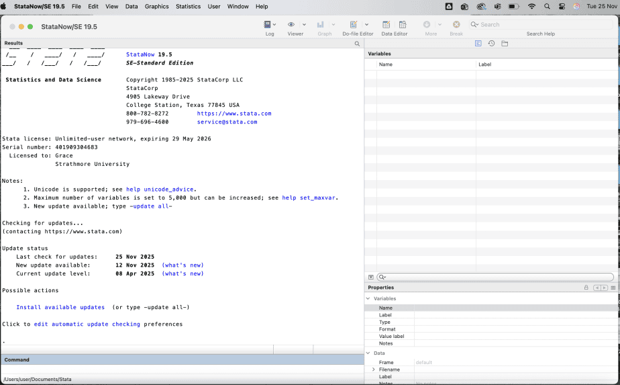Click the Variables filter options icon
Image resolution: width=620 pixels, height=385 pixels.
coord(371,277)
